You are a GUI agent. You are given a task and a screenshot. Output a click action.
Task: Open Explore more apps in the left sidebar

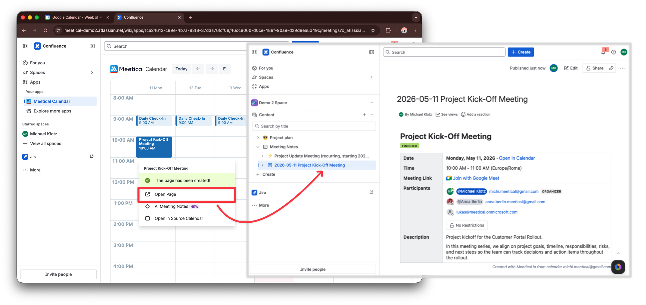click(52, 111)
